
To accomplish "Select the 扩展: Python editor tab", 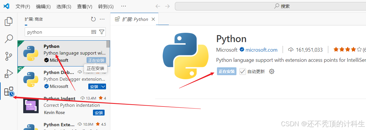I will [134, 19].
